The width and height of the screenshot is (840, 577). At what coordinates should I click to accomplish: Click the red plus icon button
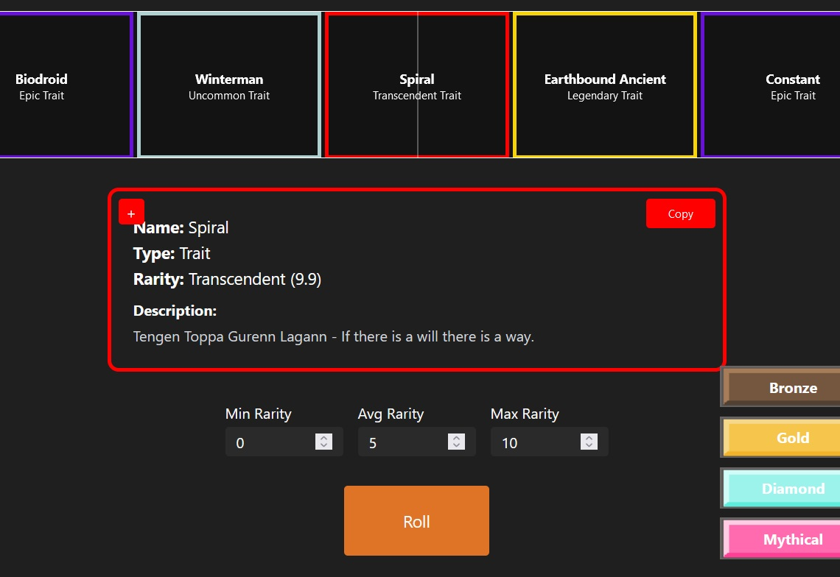click(131, 213)
